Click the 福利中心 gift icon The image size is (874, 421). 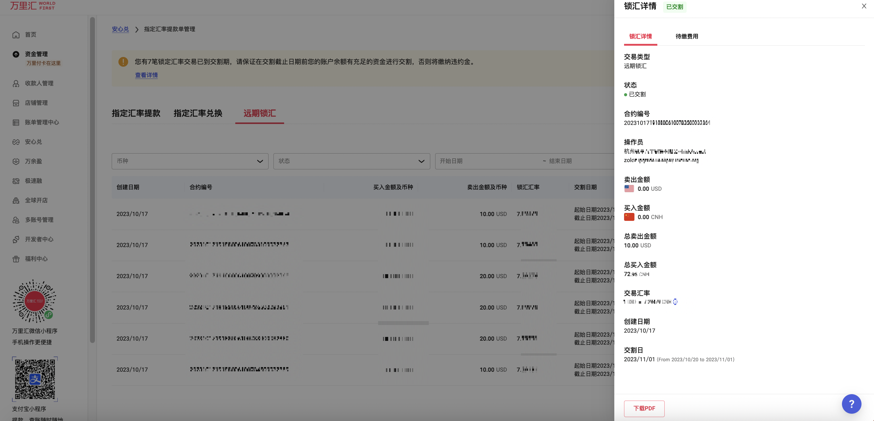tap(16, 259)
